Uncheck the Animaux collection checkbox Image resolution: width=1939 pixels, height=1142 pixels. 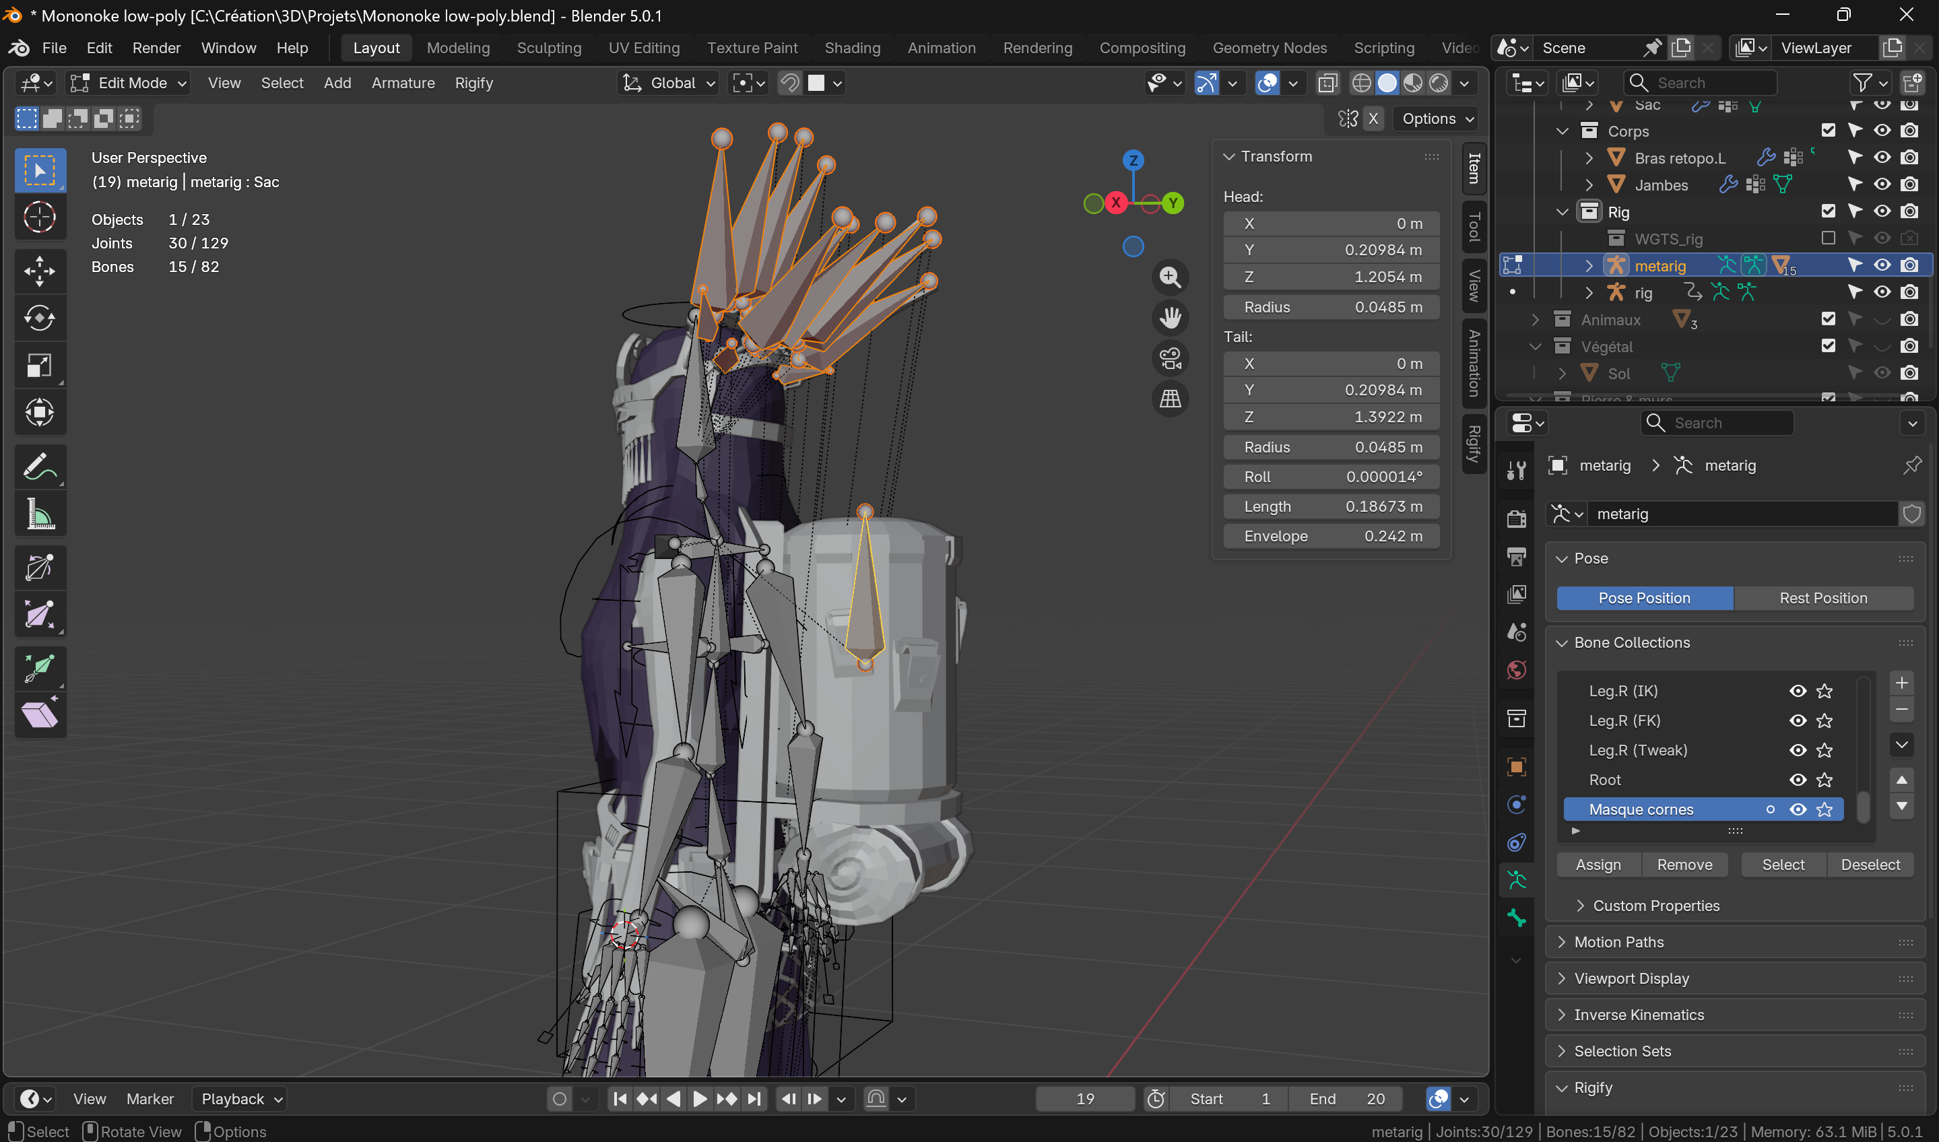click(1828, 318)
